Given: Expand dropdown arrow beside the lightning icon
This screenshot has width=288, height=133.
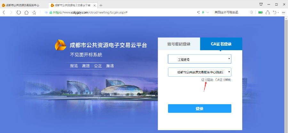Looking at the screenshot, I should 208,12.
